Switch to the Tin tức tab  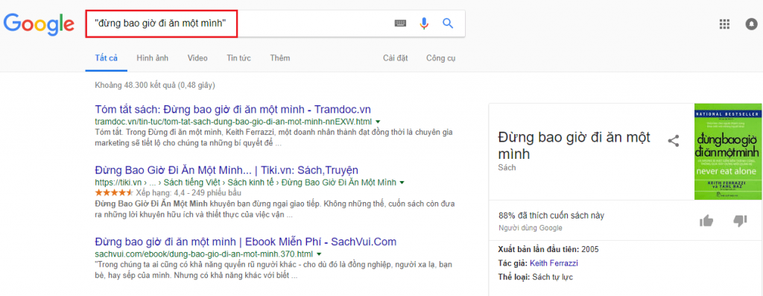tap(238, 58)
